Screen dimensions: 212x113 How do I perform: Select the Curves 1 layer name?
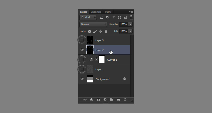112,60
